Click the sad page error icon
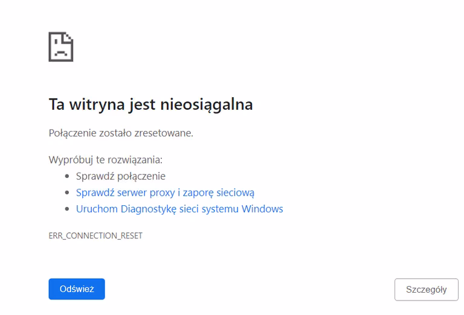This screenshot has height=315, width=464. 61,46
